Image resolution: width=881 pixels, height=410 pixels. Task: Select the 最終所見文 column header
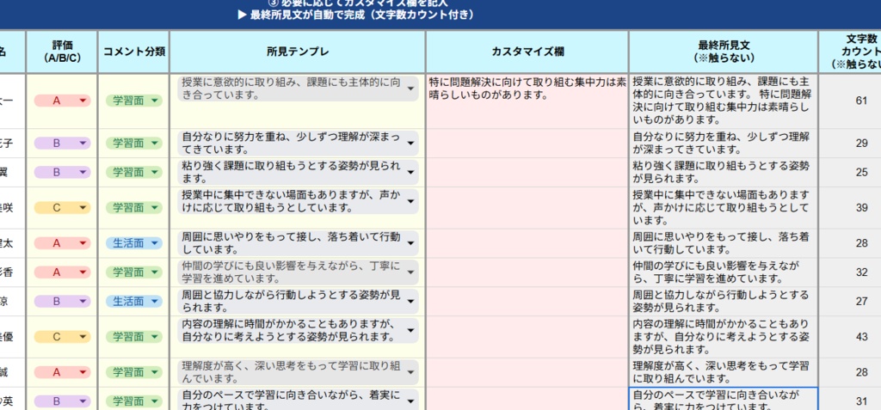pos(723,52)
